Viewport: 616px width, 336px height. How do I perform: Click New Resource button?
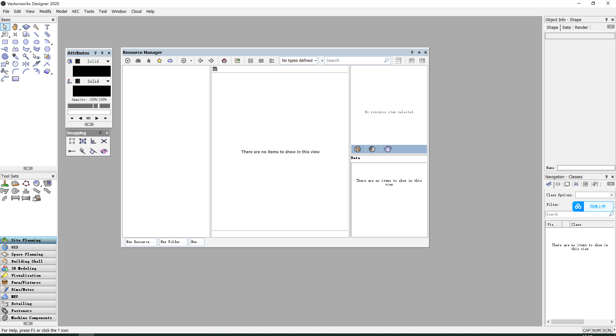[141, 242]
